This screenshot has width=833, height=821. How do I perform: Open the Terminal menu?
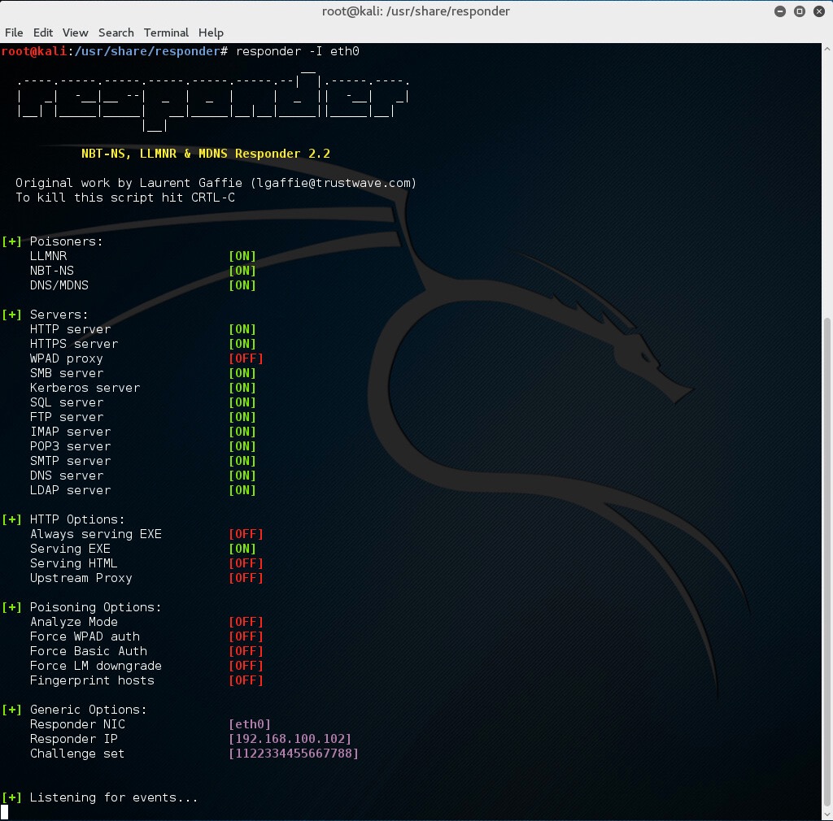(166, 33)
